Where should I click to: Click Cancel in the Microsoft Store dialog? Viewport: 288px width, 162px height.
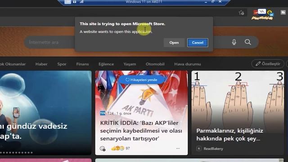pos(198,43)
